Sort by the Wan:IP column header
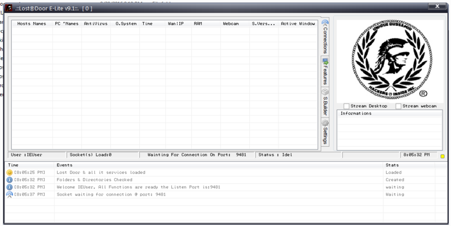This screenshot has height=226, width=451. pyautogui.click(x=178, y=24)
